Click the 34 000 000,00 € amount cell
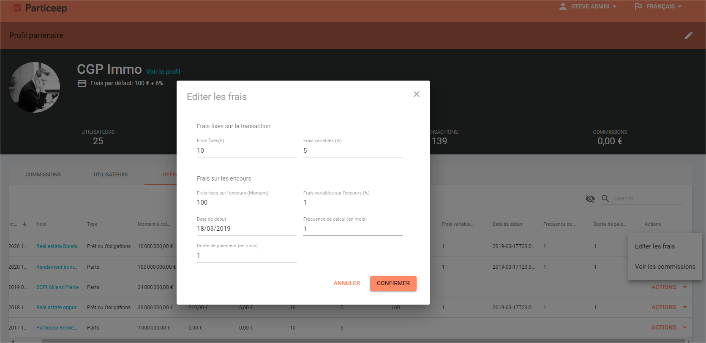This screenshot has height=343, width=706. pyautogui.click(x=155, y=287)
